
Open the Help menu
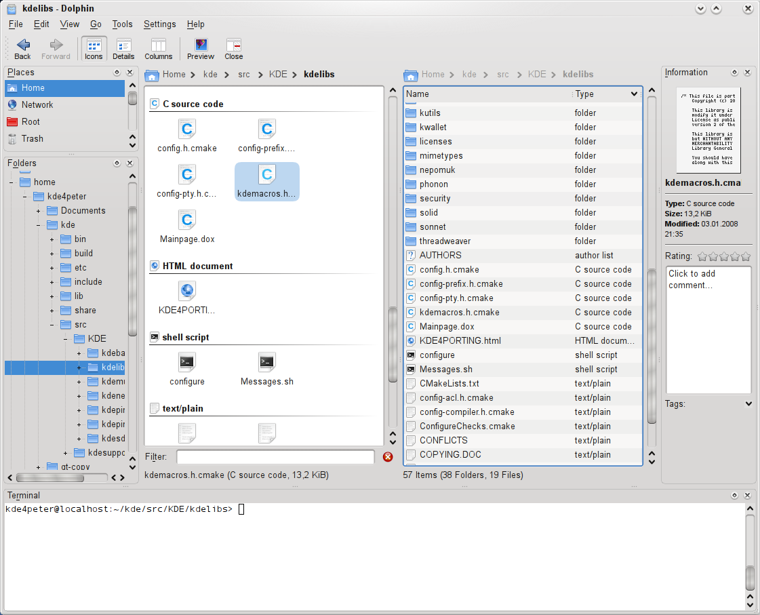pos(195,24)
